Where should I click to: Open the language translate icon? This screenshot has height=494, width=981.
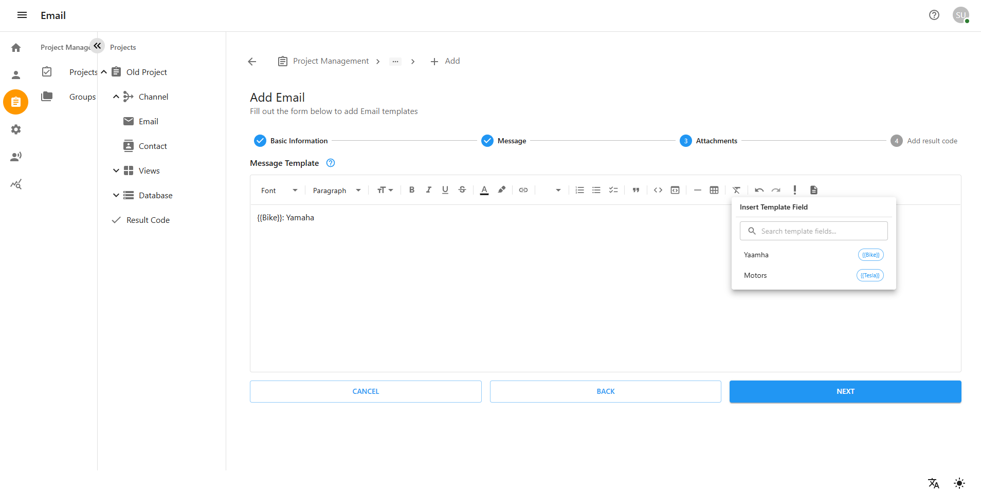[934, 483]
